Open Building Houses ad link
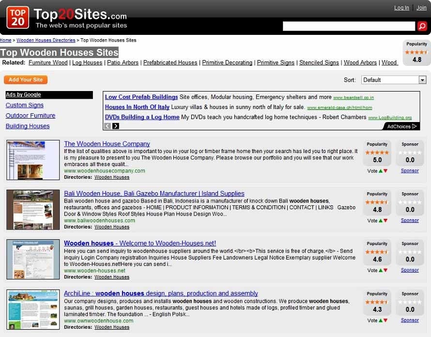Screen dimensions: 431x337 click(28, 126)
